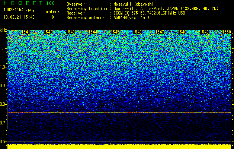Click the 1.0 frequency axis label
The width and height of the screenshot is (234, 149).
tap(3, 67)
